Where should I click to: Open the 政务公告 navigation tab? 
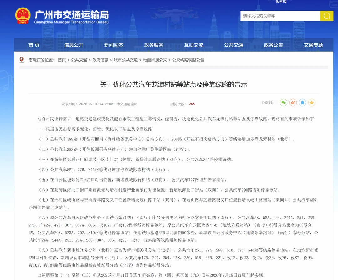(x=273, y=45)
